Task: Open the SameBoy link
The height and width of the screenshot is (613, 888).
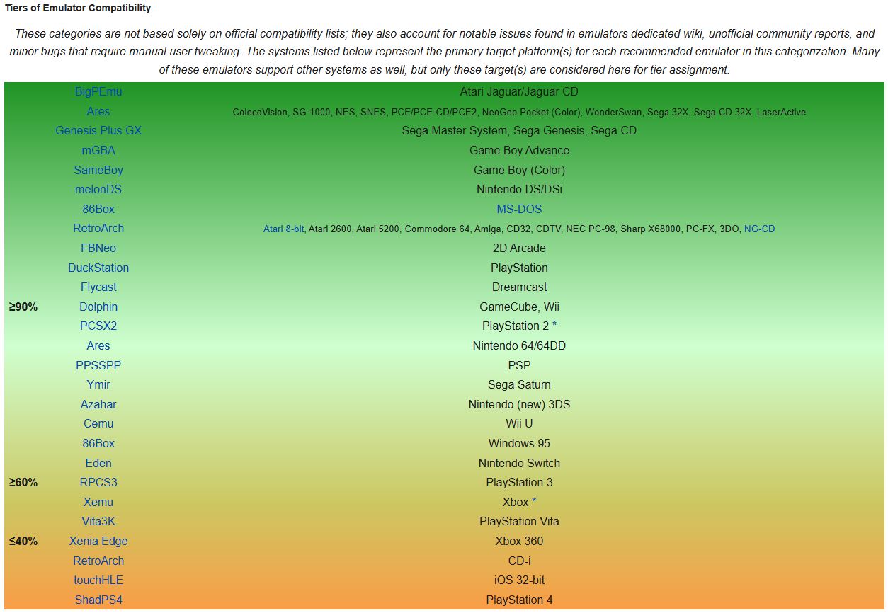Action: click(98, 170)
